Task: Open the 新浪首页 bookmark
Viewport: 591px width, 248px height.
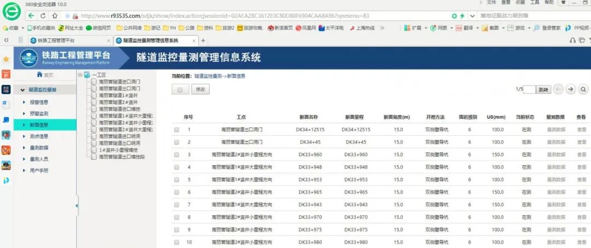Action: (280, 28)
